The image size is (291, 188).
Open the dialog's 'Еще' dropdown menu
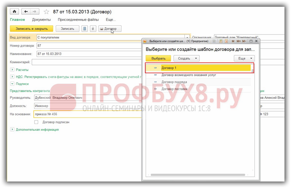(244, 58)
